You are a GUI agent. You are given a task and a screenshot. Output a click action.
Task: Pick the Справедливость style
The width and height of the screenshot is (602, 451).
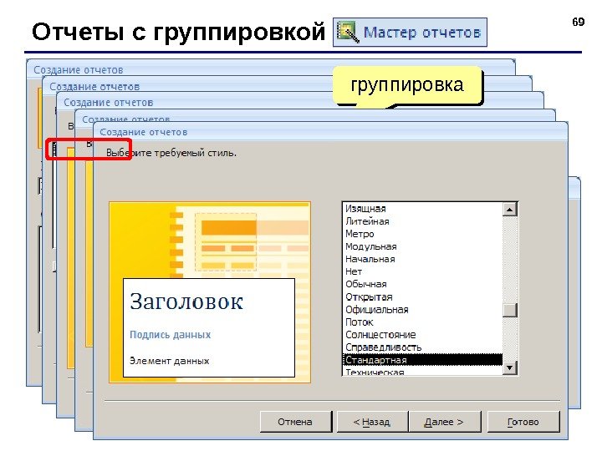(422, 347)
